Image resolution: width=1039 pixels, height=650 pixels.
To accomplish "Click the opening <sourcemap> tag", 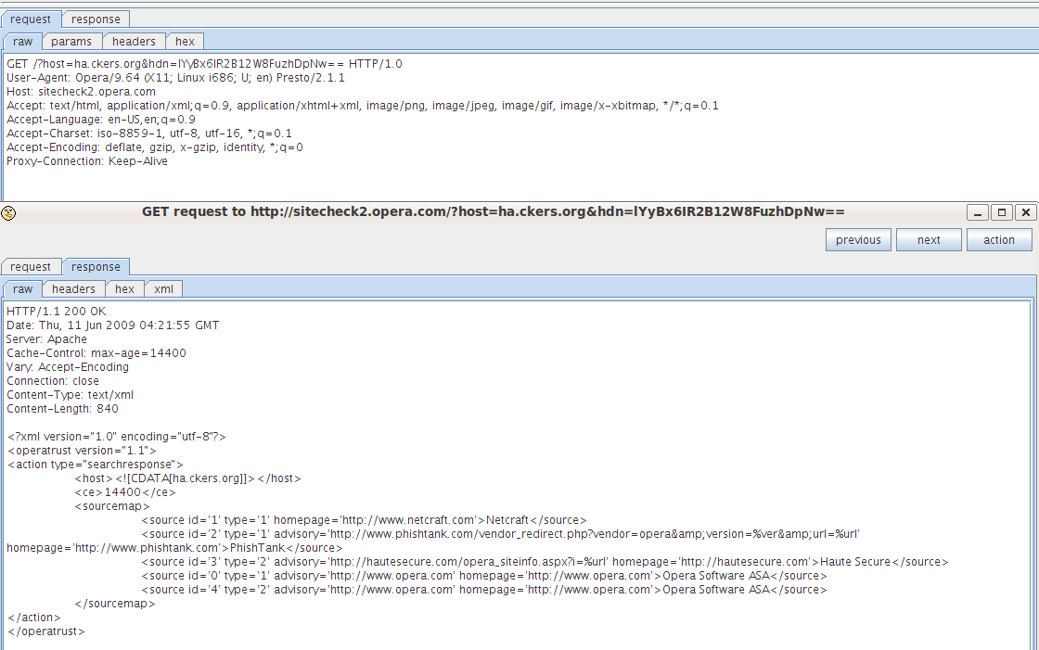I will (112, 505).
